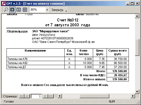Viewport: 141px width, 105px height.
Task: Select single page view icon
Action: (12, 9)
